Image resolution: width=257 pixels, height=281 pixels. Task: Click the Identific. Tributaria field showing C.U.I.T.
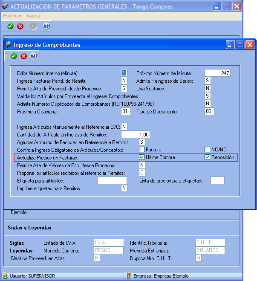210,243
